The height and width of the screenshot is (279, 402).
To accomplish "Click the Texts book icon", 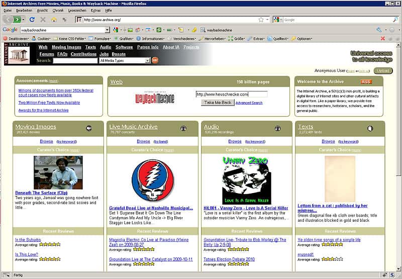I will coord(370,128).
